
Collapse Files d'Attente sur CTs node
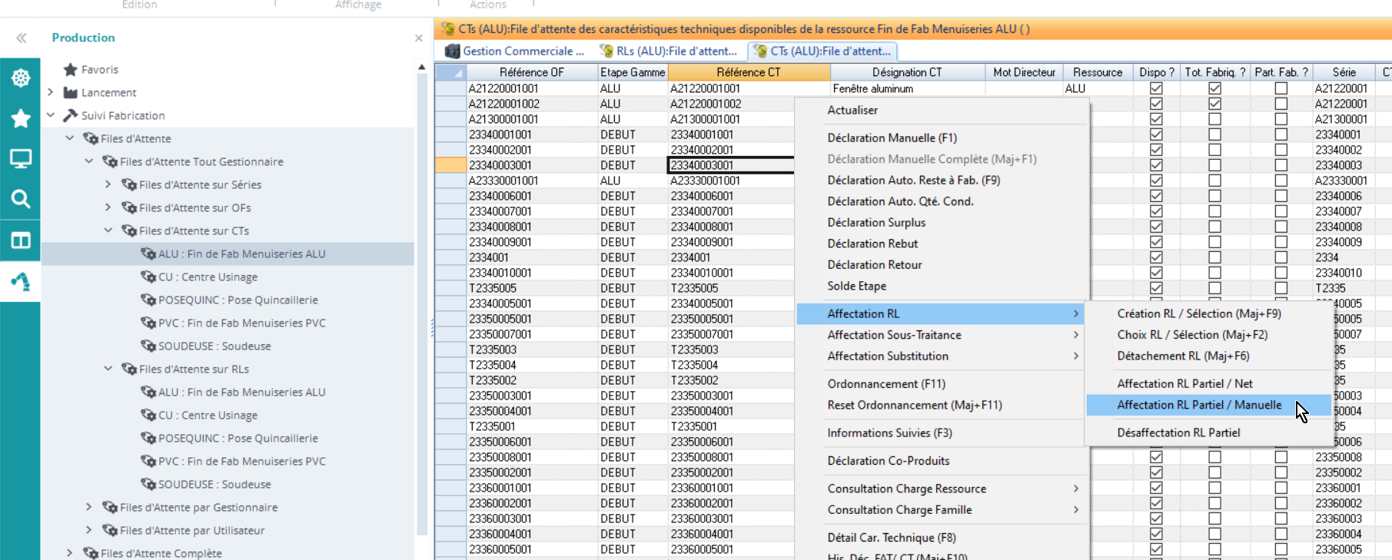point(108,230)
